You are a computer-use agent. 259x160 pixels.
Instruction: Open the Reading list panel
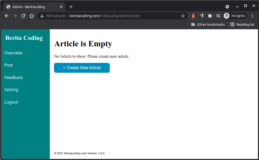pyautogui.click(x=242, y=24)
